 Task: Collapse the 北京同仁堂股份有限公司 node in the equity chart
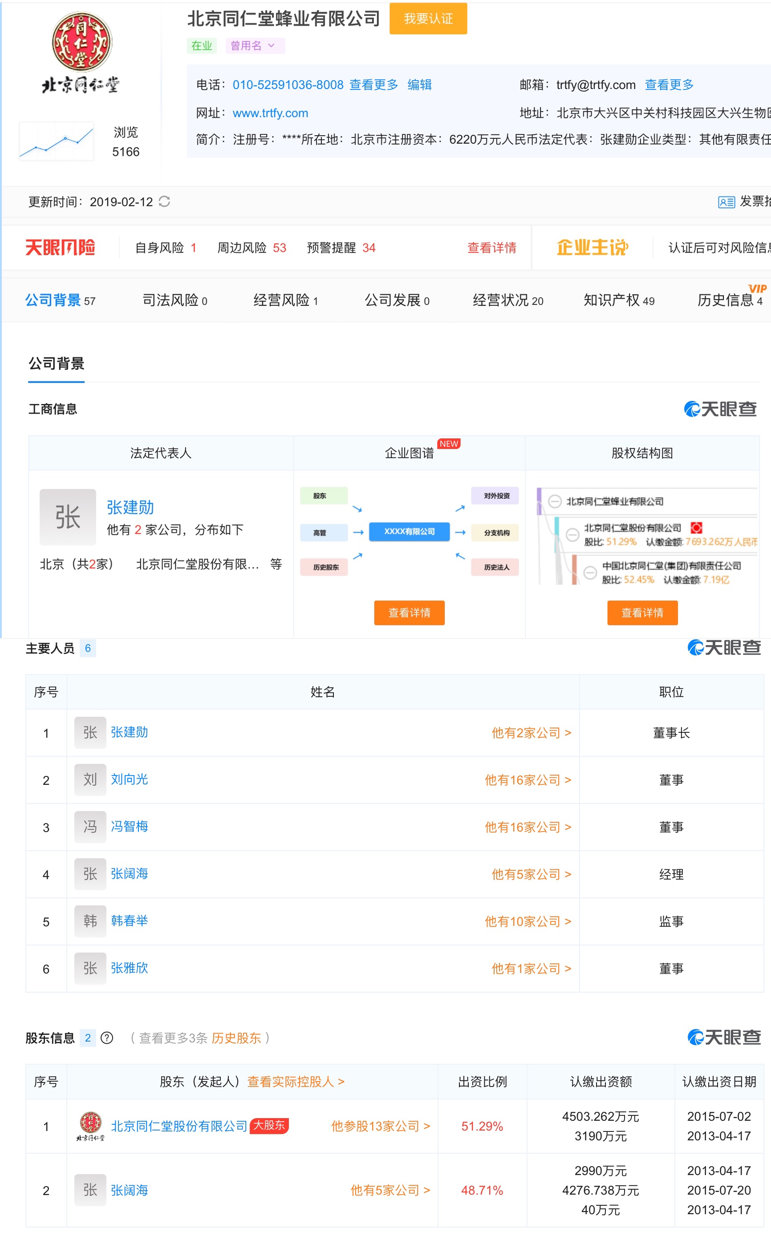tap(572, 535)
